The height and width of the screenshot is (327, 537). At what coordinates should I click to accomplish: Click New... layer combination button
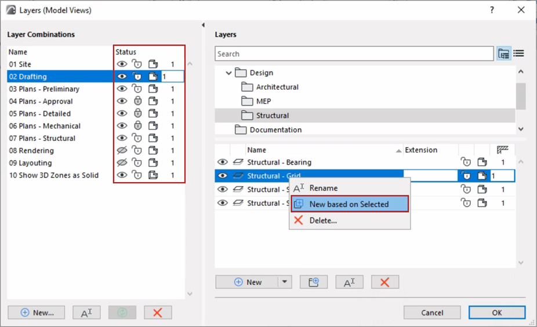pos(37,313)
